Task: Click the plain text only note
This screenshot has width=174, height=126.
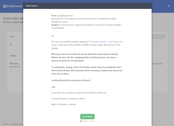Action: click(15, 67)
